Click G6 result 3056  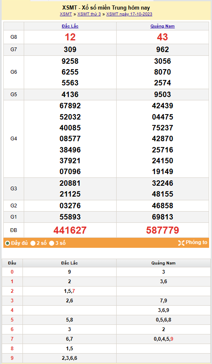point(162,61)
